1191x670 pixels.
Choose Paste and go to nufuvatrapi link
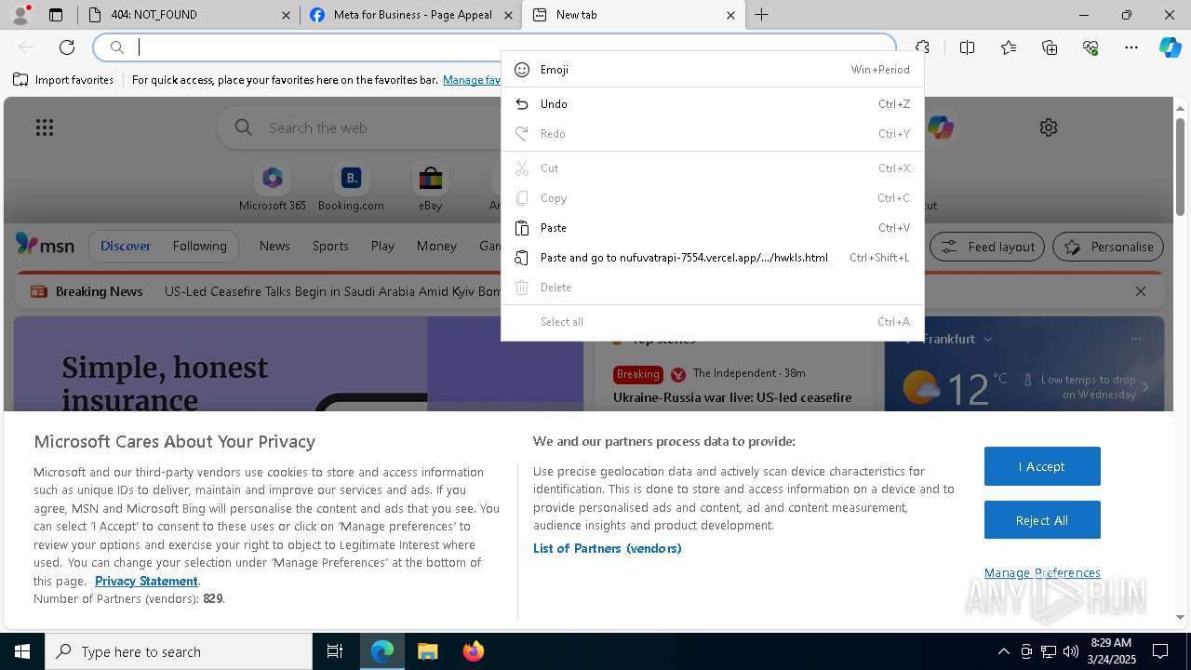713,258
